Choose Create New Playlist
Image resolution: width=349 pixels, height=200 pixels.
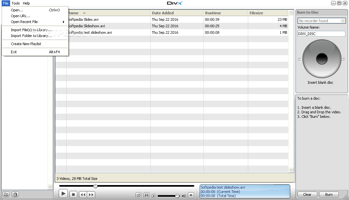(x=35, y=44)
